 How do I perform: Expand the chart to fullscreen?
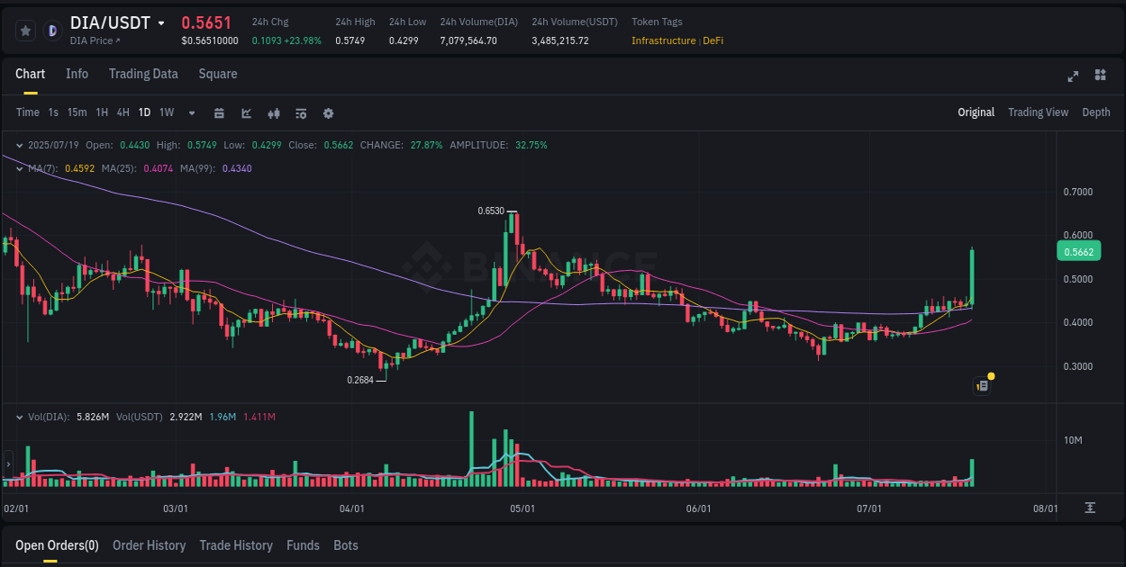click(1072, 76)
